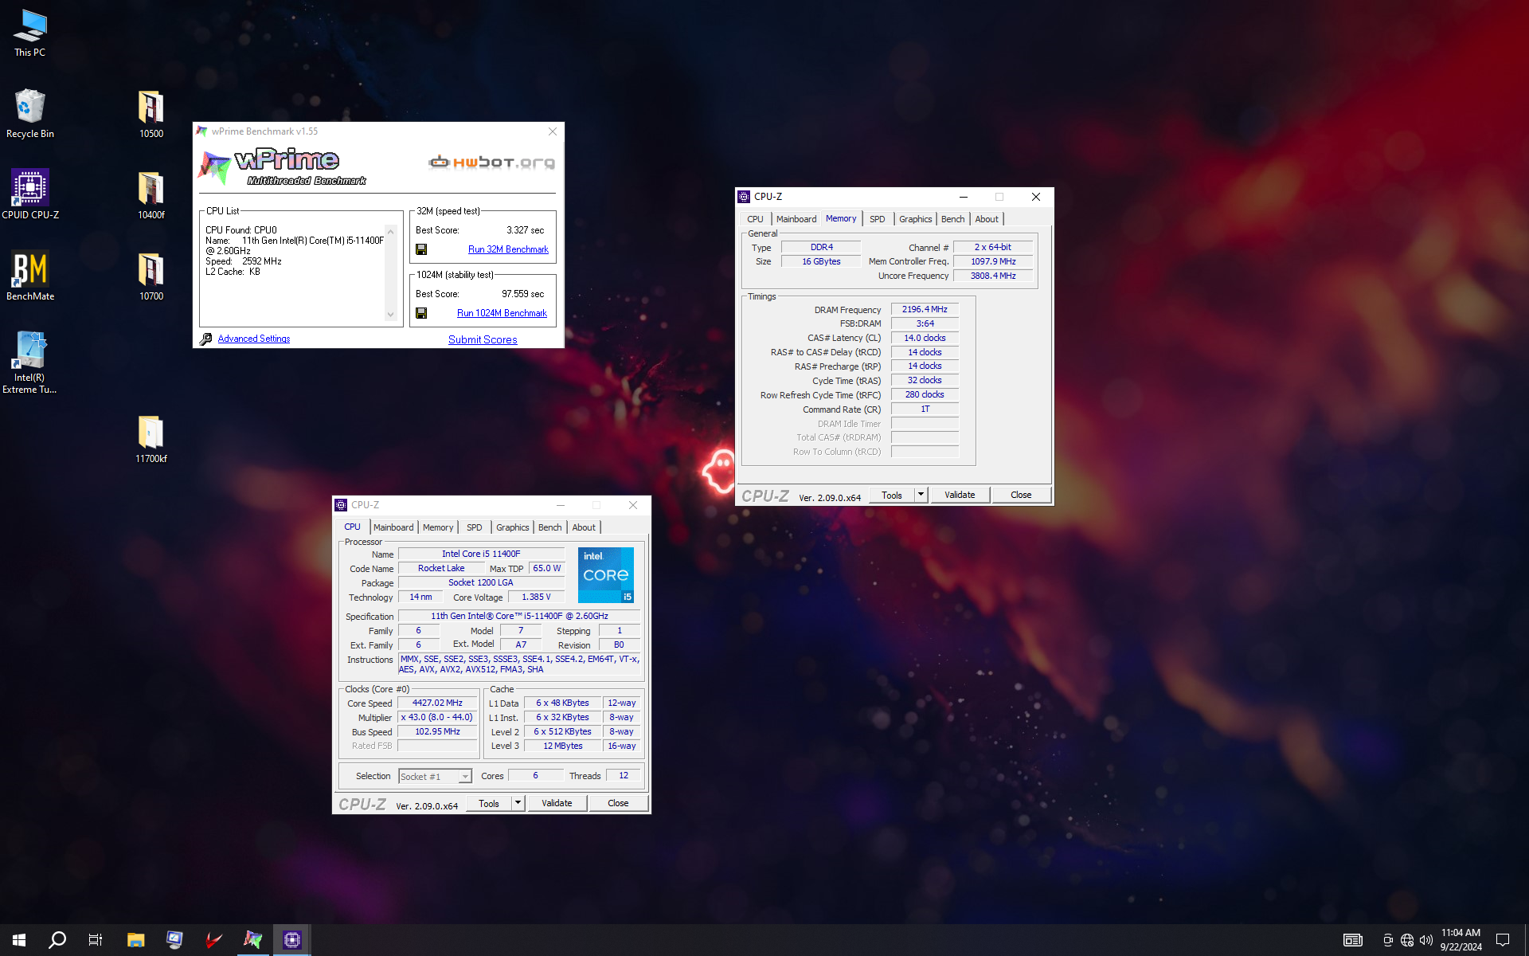
Task: Open the Windows Start menu
Action: click(19, 940)
